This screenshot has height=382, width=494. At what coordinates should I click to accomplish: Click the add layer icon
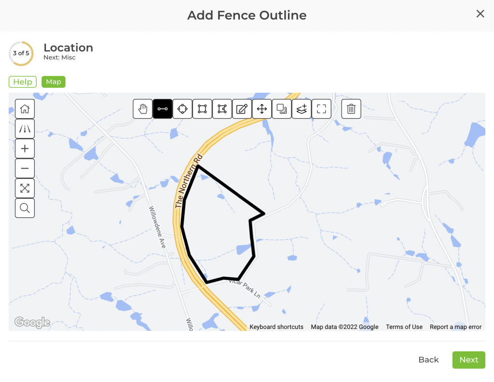click(302, 109)
